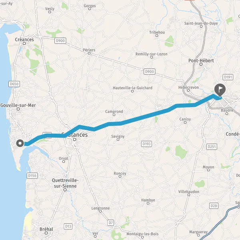Click the Coutances town label
Viewport: 240px width, 240px height.
pos(74,135)
